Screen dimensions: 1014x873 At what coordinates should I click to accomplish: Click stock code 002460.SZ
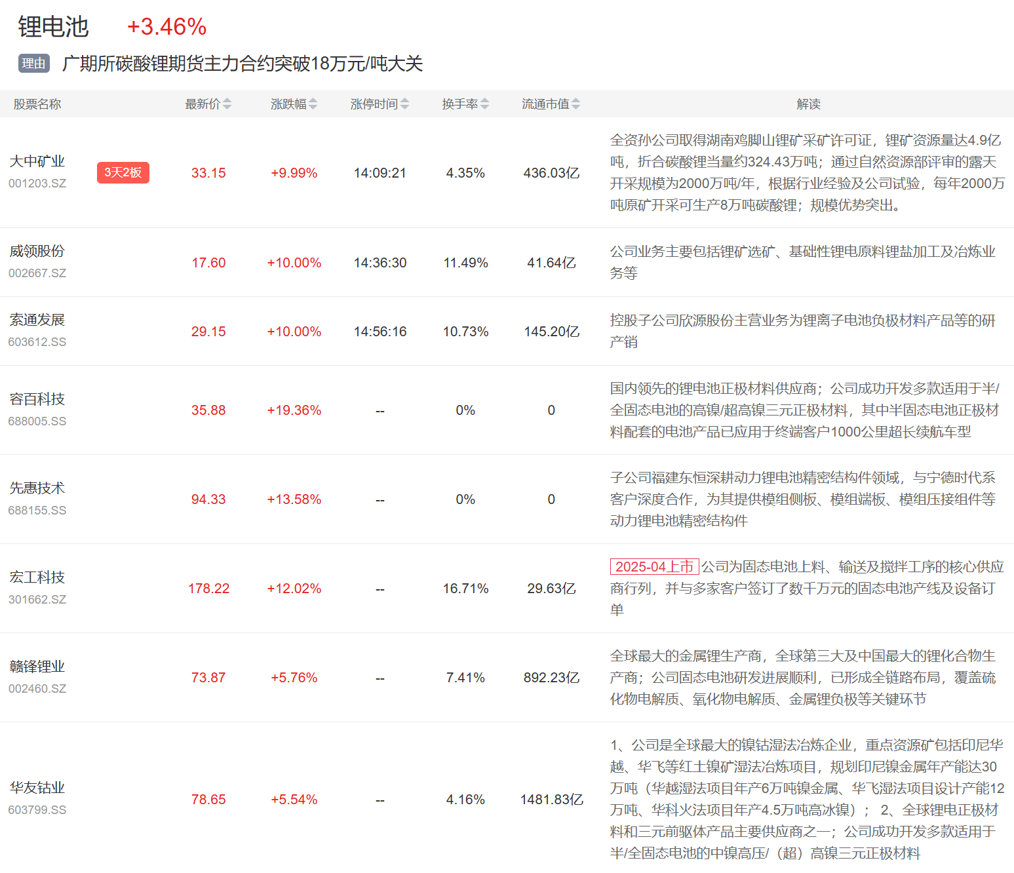[x=37, y=689]
